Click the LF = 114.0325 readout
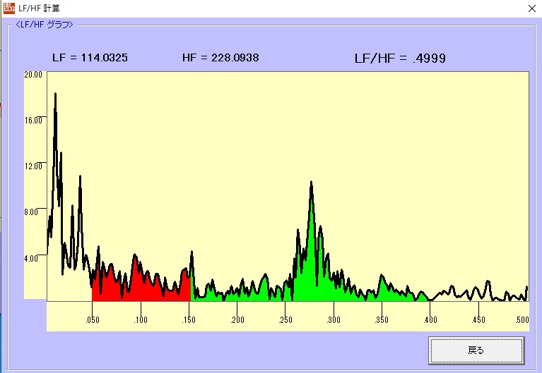The image size is (542, 373). pos(90,57)
